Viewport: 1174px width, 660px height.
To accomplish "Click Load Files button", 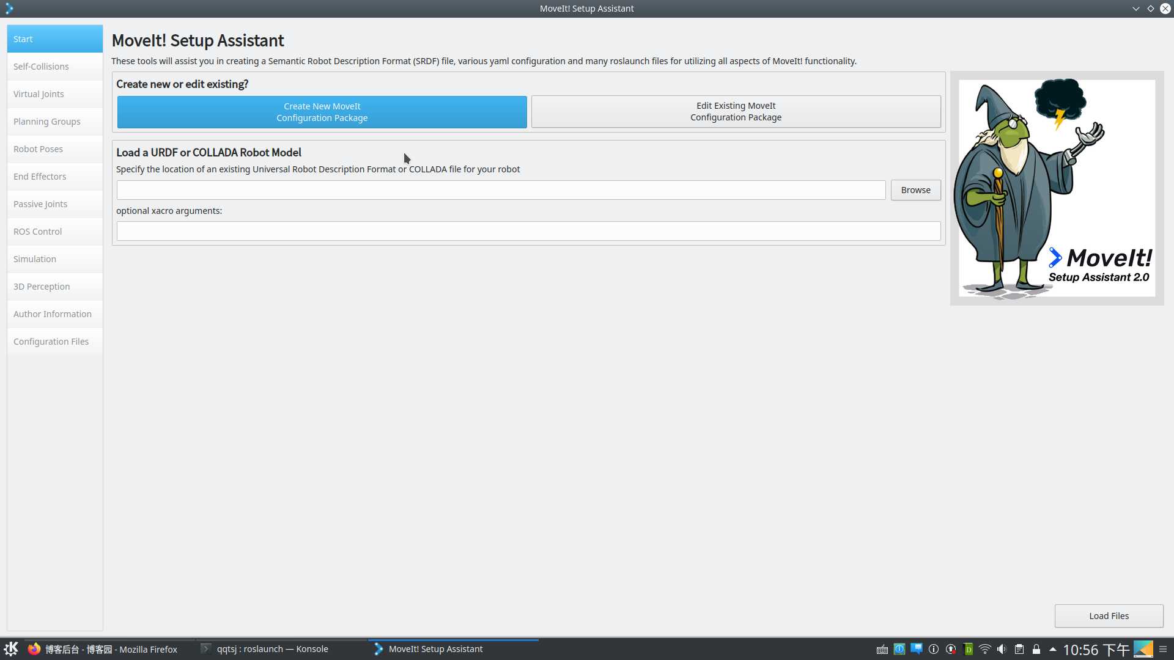I will (x=1109, y=615).
